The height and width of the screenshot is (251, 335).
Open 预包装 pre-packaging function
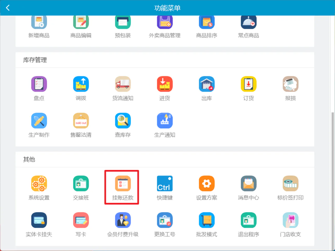click(x=123, y=27)
